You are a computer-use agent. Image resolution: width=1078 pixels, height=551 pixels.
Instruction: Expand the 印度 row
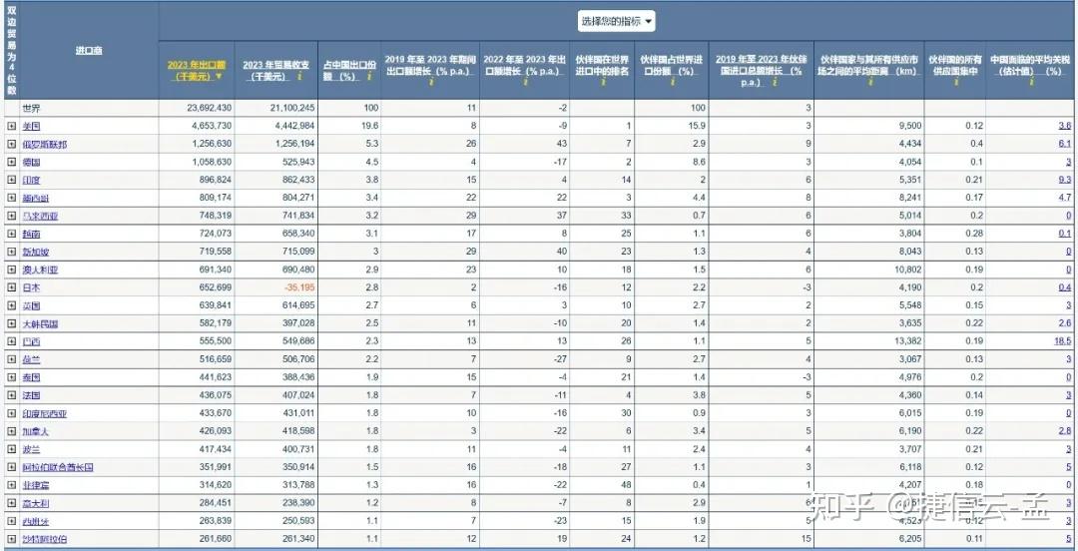click(12, 180)
